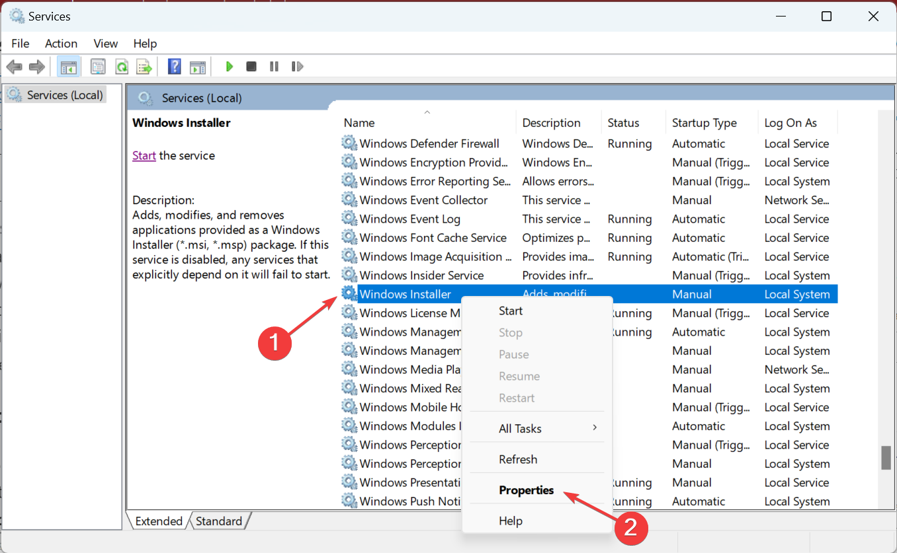Switch to the Extended tab
This screenshot has width=897, height=553.
(x=159, y=521)
